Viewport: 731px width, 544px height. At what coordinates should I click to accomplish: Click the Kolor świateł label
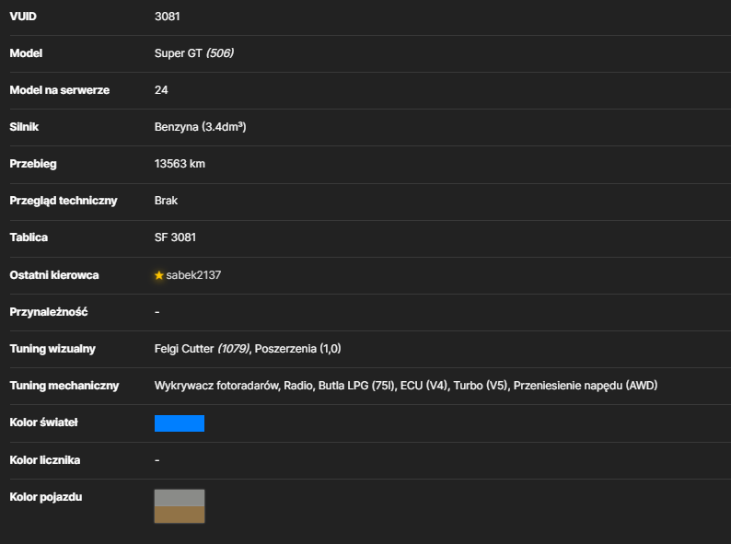pyautogui.click(x=44, y=422)
